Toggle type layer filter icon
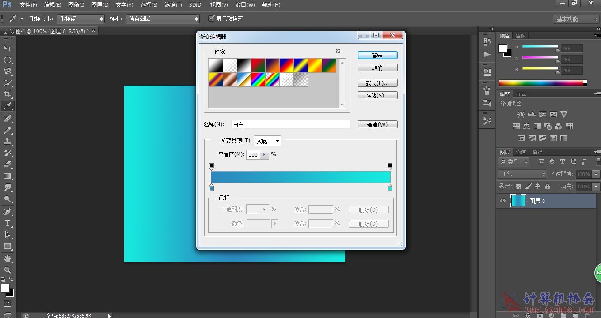This screenshot has width=601, height=318. click(x=563, y=162)
